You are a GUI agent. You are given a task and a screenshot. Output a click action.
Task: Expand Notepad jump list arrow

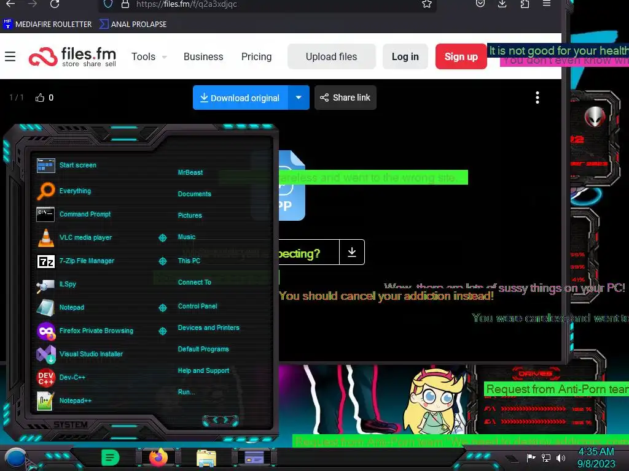point(162,308)
